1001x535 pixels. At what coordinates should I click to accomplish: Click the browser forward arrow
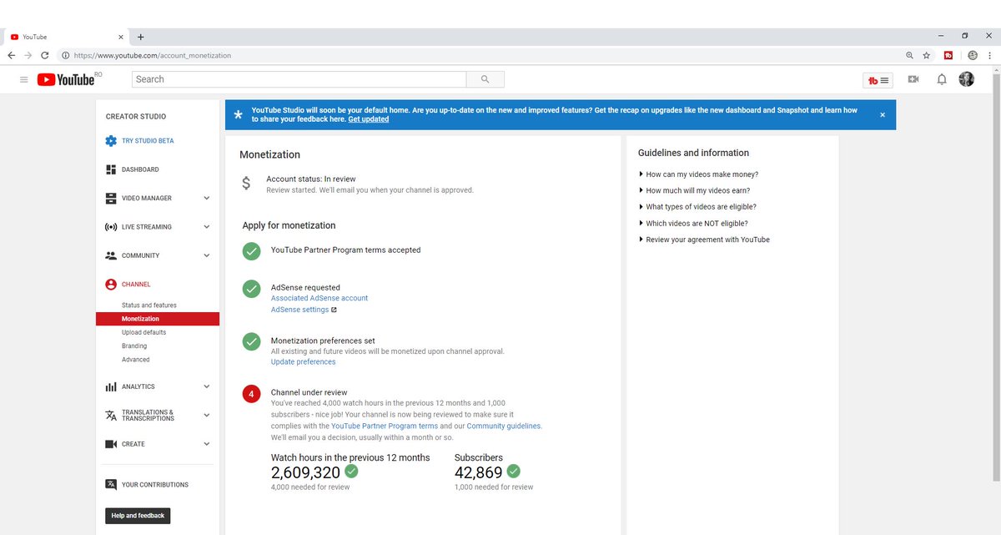click(x=28, y=55)
